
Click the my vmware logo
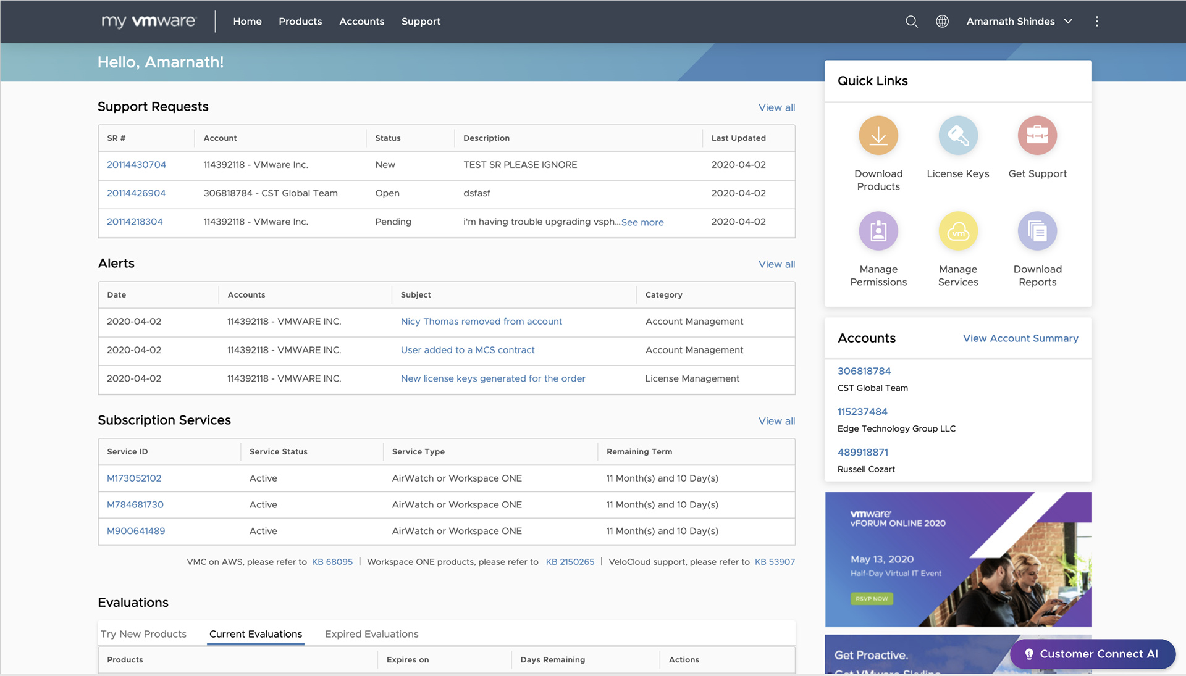coord(148,21)
